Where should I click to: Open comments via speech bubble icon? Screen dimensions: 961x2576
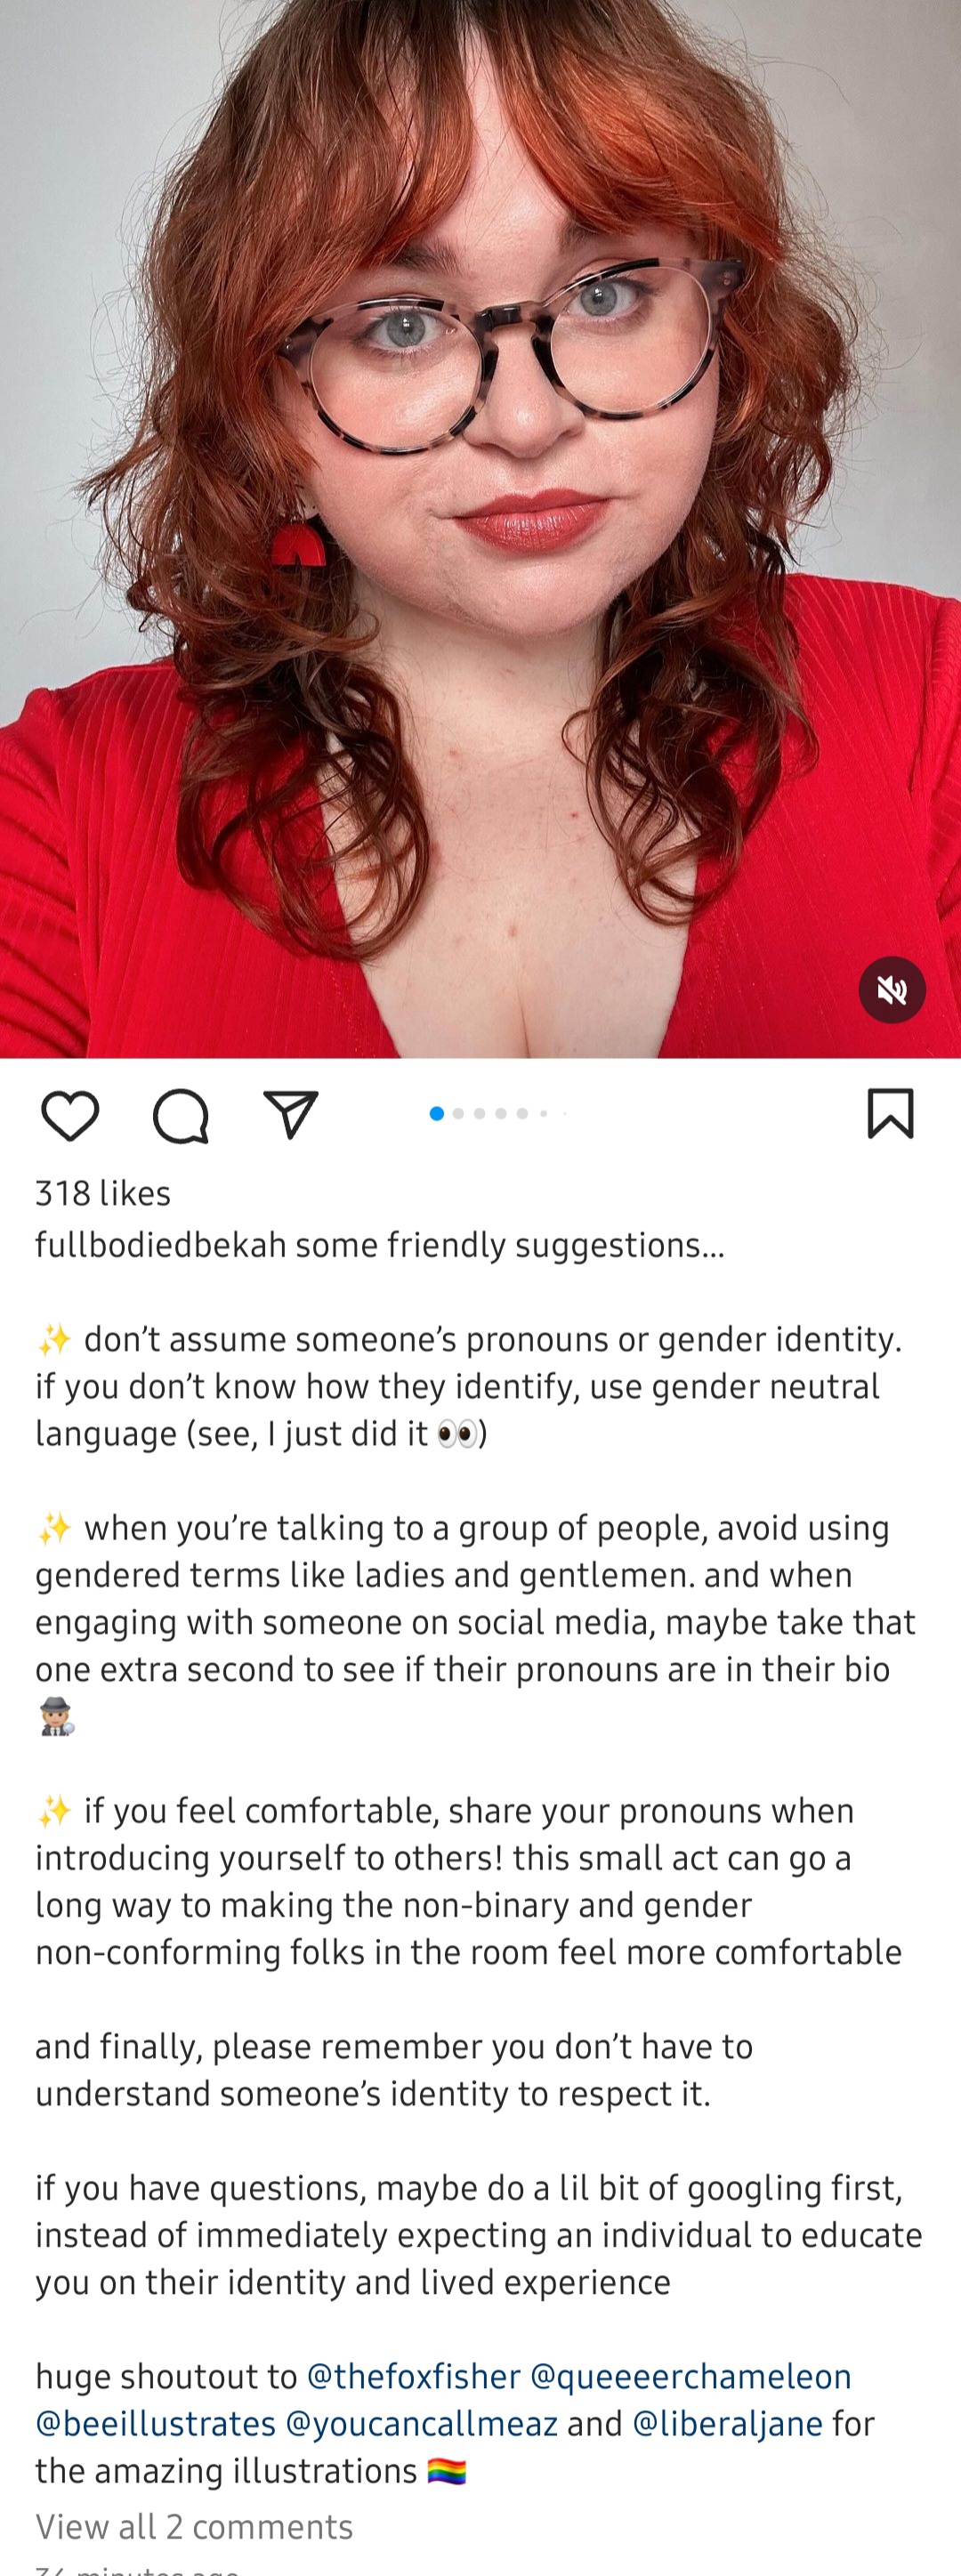pos(180,1115)
